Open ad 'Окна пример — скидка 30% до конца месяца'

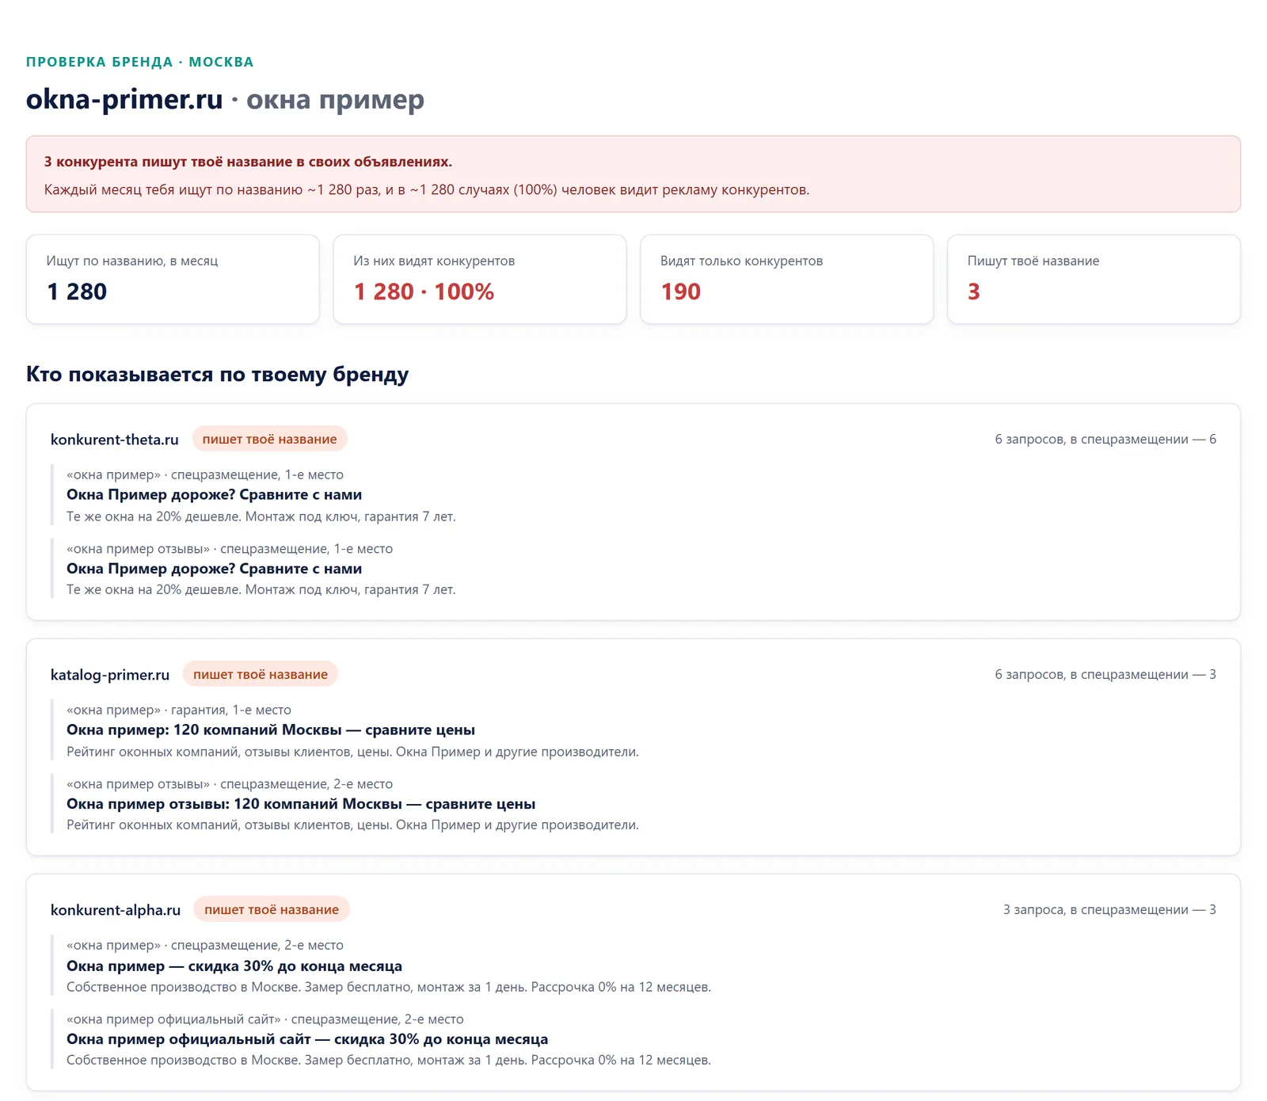pyautogui.click(x=234, y=966)
